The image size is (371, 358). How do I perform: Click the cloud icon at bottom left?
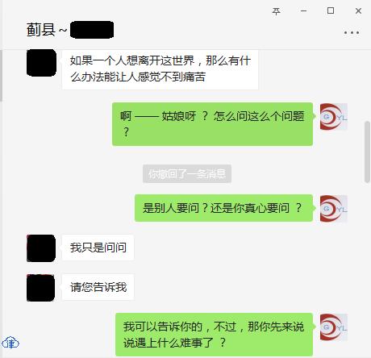coord(10,343)
